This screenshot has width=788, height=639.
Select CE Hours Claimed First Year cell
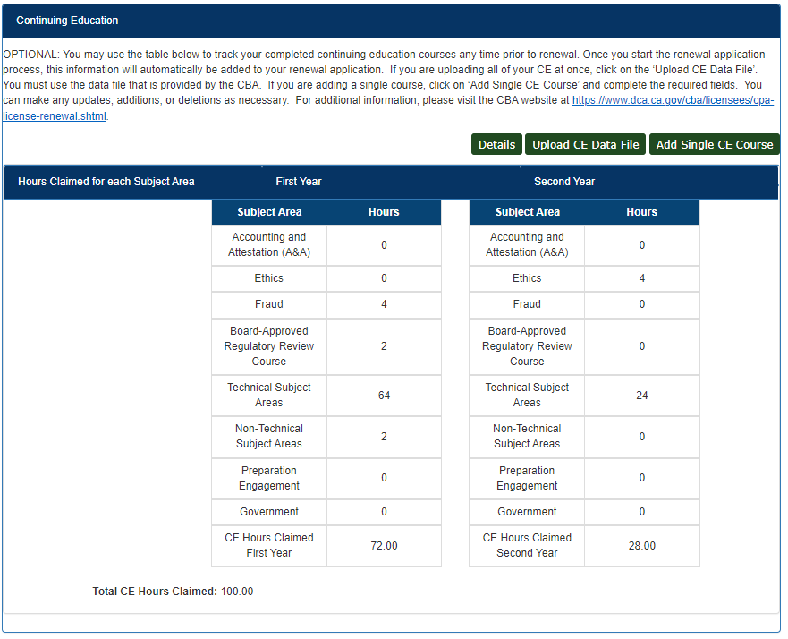(269, 546)
